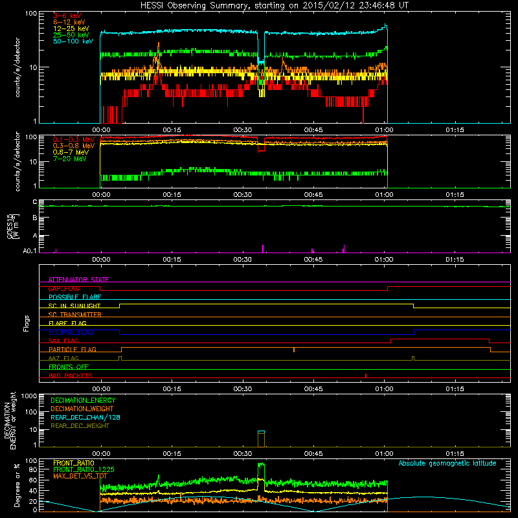
Task: Select the FRONT_RATIO_1225 legend label
Action: [84, 469]
